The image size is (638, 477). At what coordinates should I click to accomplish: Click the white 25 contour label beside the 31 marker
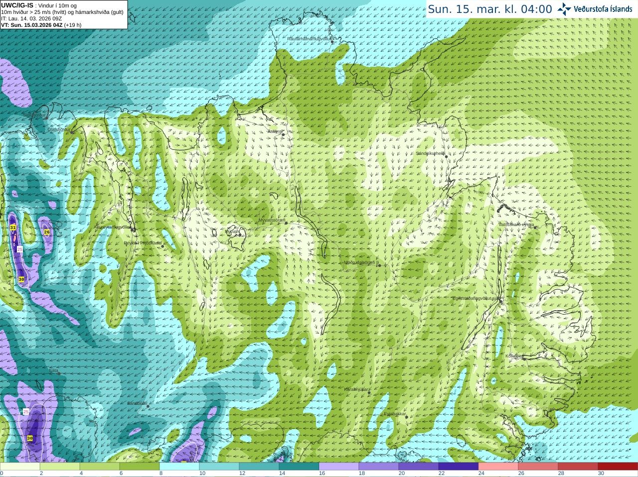coord(20,249)
